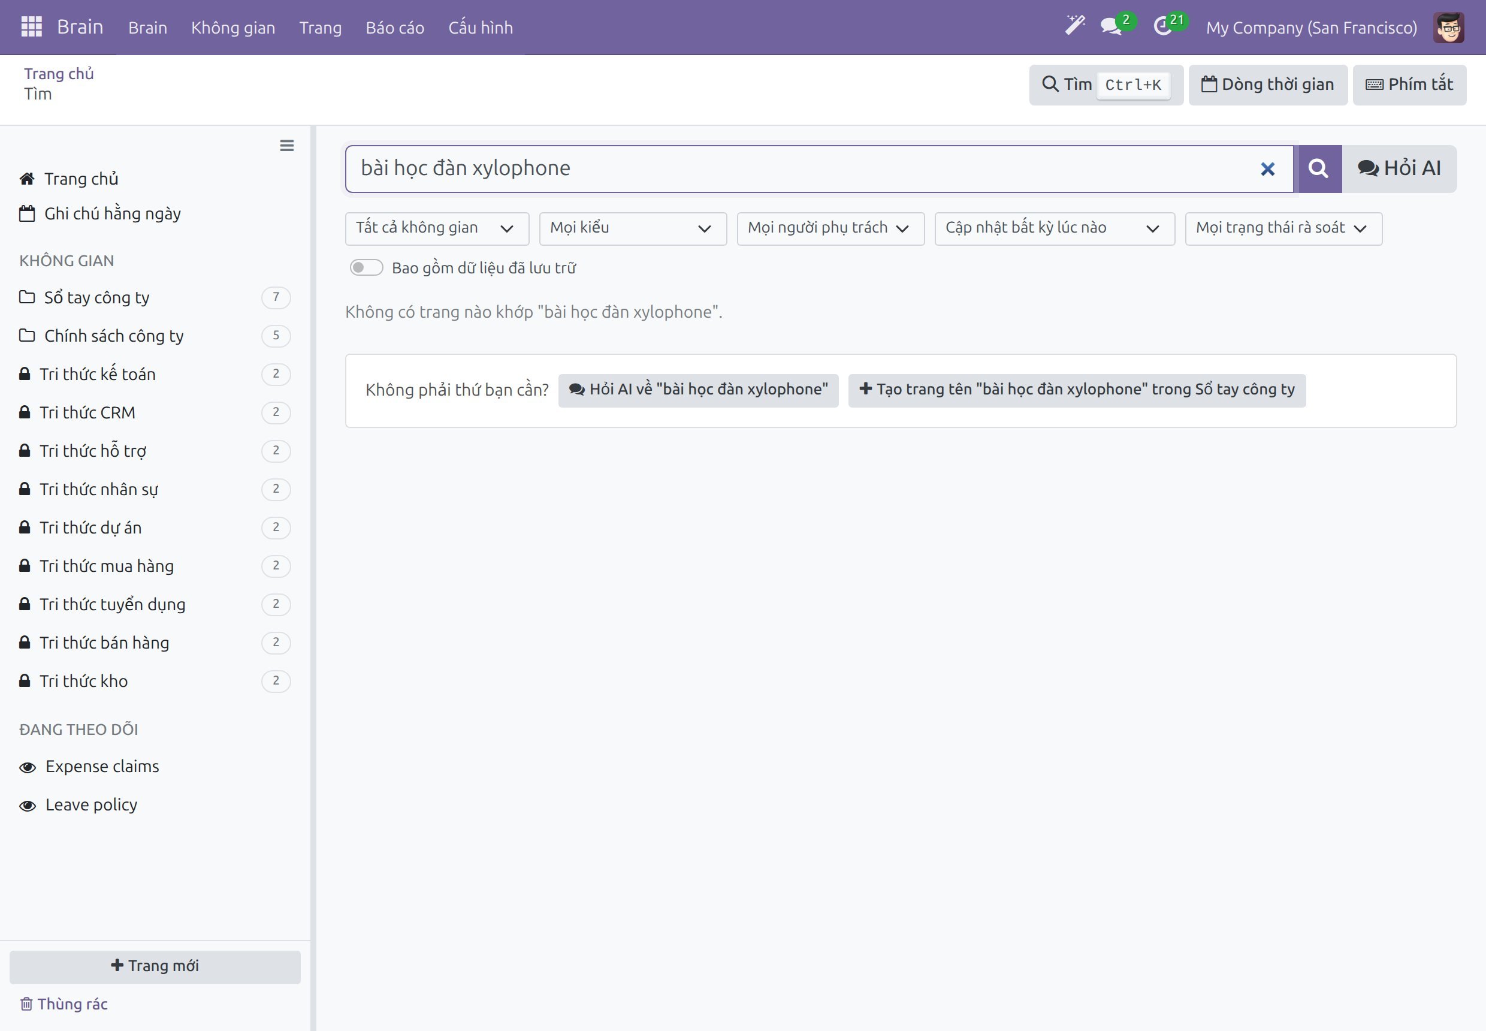Click the purple magnifier search button
Viewport: 1486px width, 1031px height.
point(1318,168)
